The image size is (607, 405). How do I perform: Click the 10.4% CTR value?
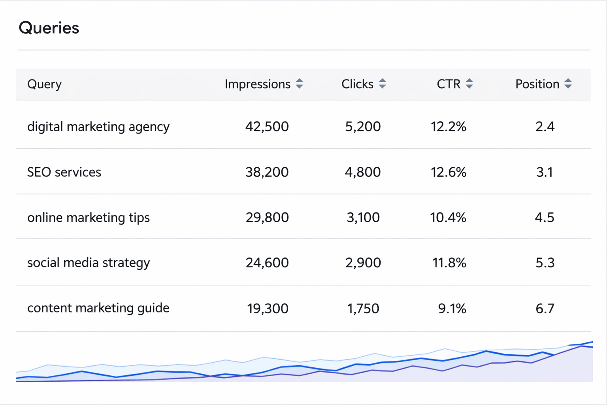[448, 218]
